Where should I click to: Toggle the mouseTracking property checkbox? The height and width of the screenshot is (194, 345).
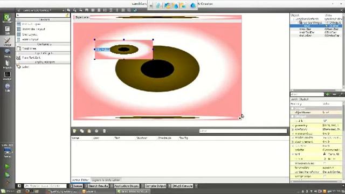click(x=325, y=163)
